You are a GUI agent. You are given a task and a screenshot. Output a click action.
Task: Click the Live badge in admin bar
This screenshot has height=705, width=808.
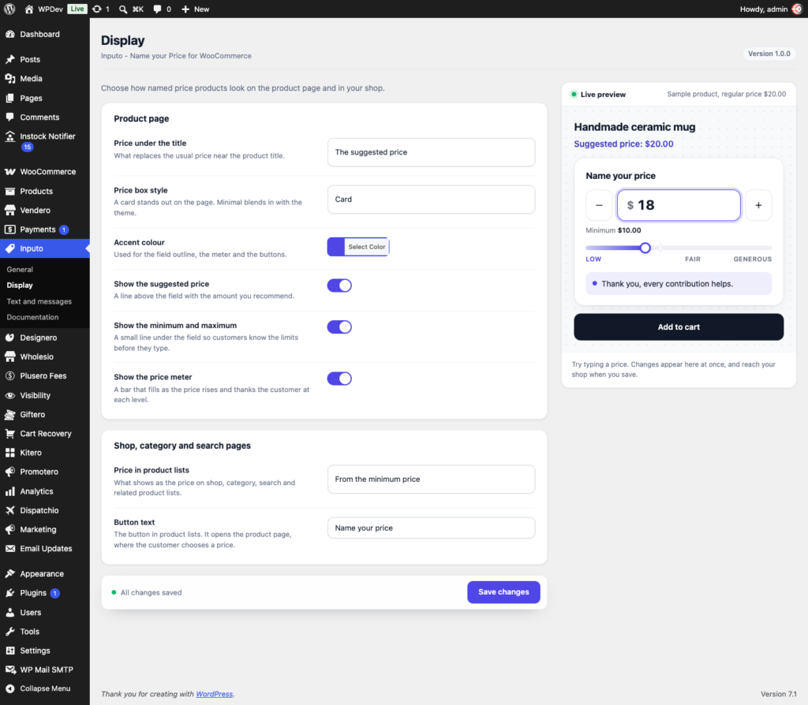click(x=77, y=9)
